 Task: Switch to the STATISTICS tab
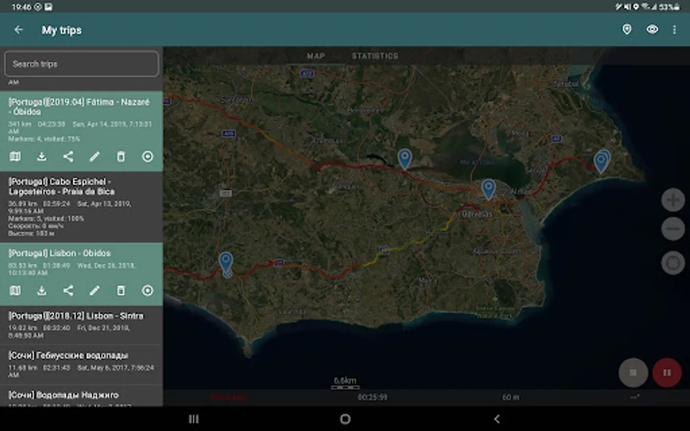point(375,56)
